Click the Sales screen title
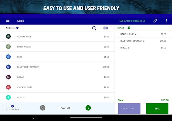Image resolution: width=172 pixels, height=121 pixels. [x=20, y=21]
